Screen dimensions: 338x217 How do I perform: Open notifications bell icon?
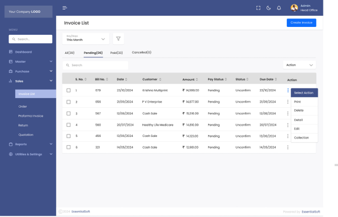279,8
